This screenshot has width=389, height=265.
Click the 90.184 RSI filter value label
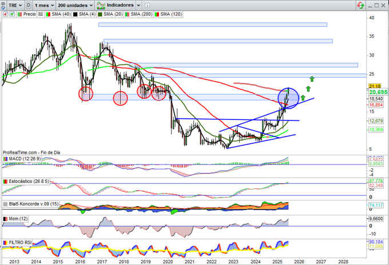click(376, 242)
